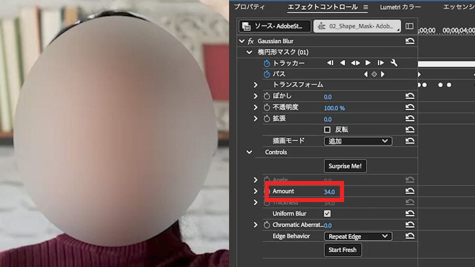
Task: Click the トラッカー timeline bar
Action: point(446,64)
